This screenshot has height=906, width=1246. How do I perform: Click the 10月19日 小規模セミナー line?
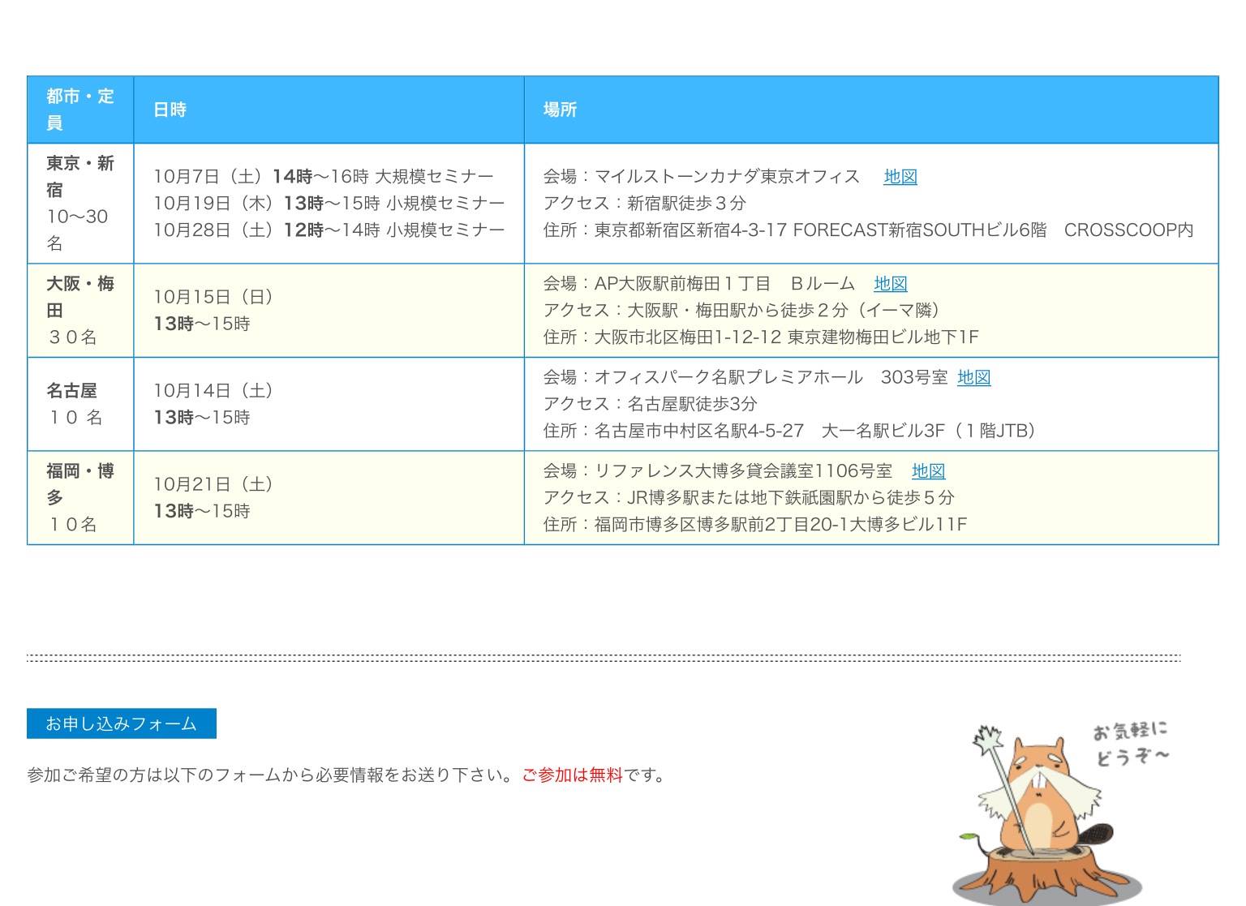(x=329, y=204)
